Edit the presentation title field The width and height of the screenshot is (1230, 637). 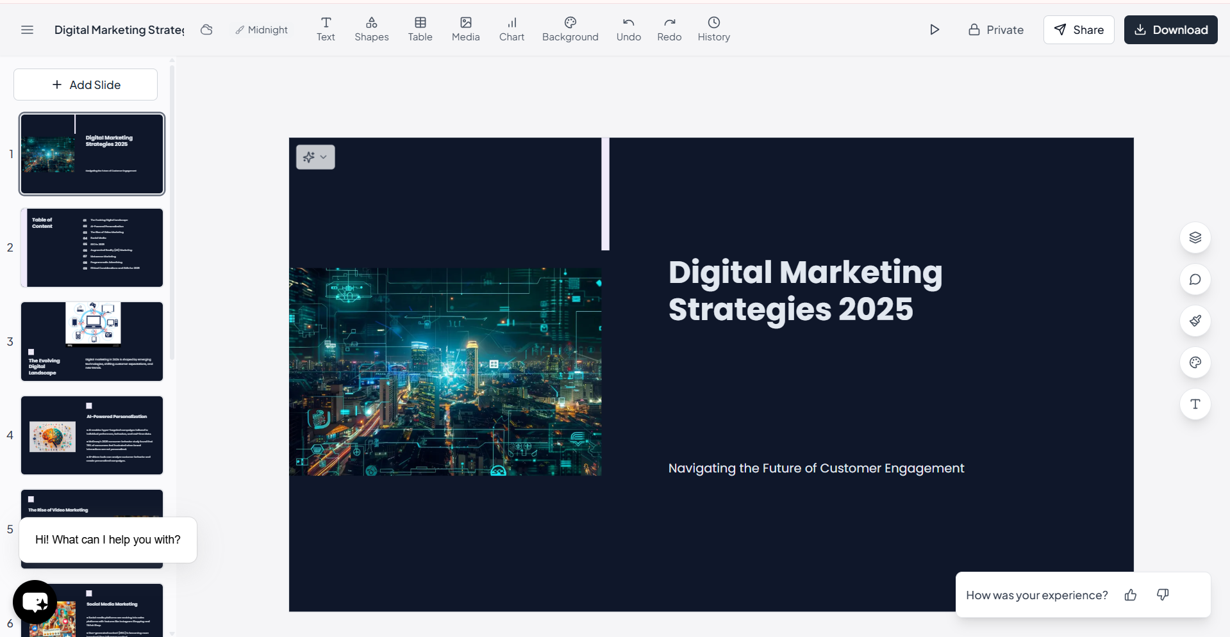[x=119, y=30]
